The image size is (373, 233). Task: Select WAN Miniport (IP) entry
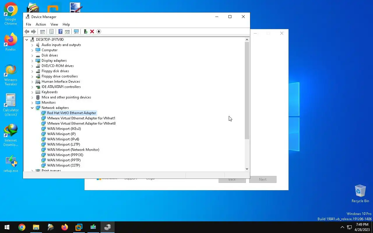coord(61,134)
